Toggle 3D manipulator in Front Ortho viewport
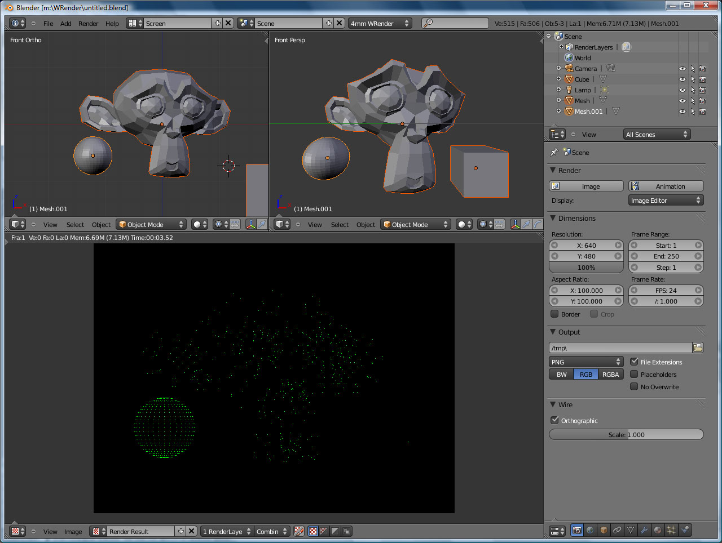 (x=251, y=224)
